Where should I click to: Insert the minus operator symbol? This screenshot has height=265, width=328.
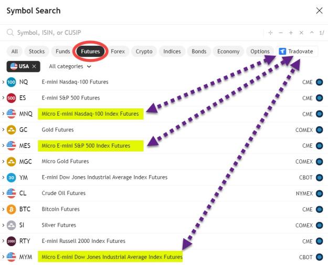(x=281, y=33)
